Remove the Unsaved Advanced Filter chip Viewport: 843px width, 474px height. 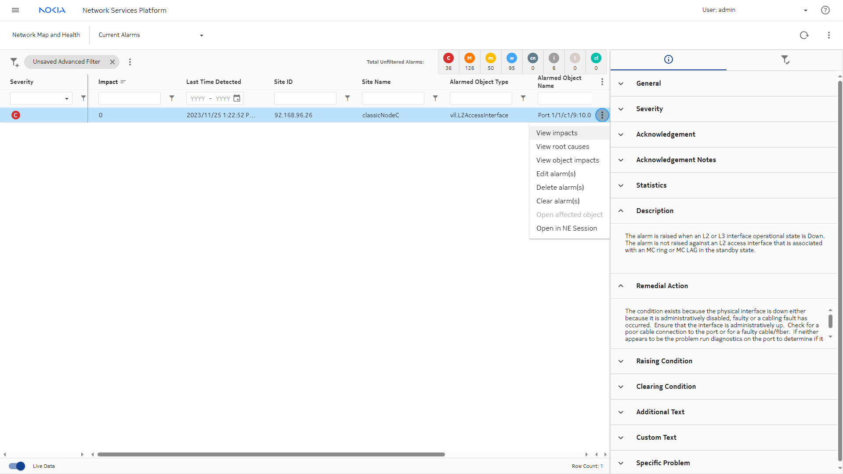tap(112, 62)
